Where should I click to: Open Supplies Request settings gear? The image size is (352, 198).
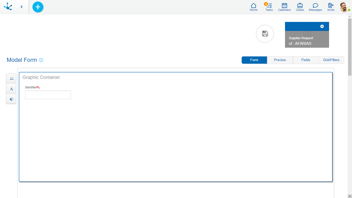pos(322,26)
